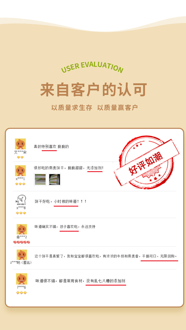
Task: Click the diamond badges under l***6
Action: coord(21,293)
